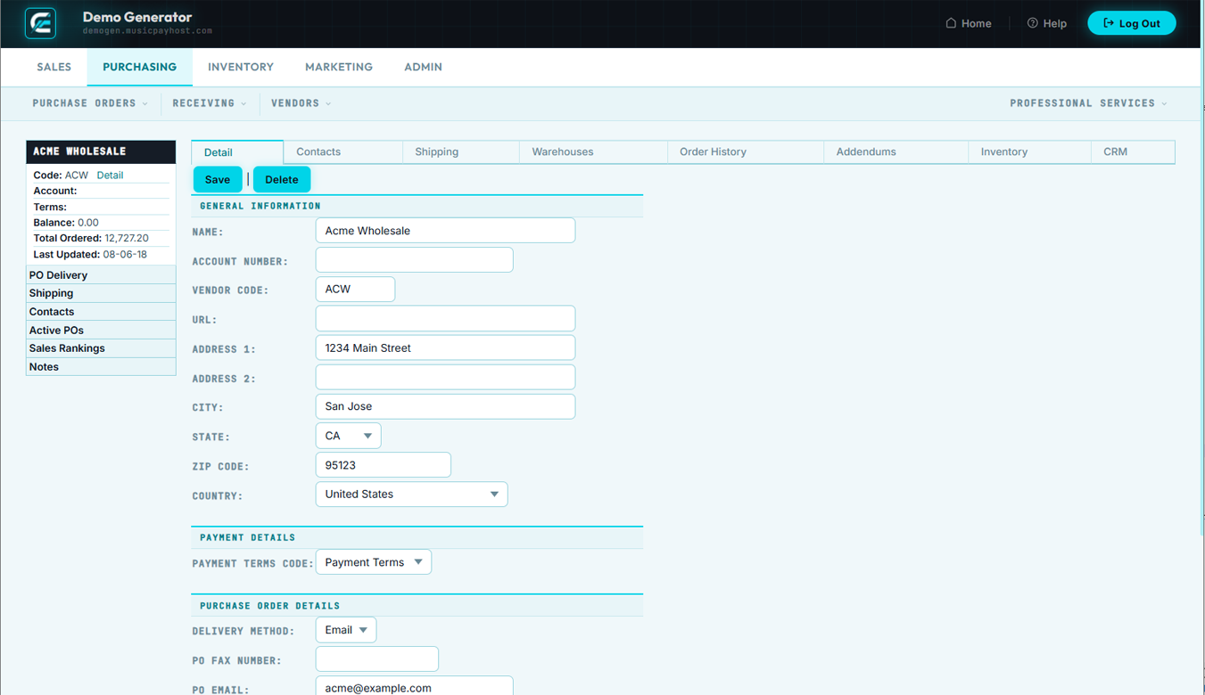Switch to the Contacts tab
Viewport: 1205px width, 695px height.
point(343,151)
